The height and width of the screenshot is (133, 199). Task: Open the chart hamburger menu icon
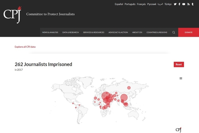(x=181, y=78)
